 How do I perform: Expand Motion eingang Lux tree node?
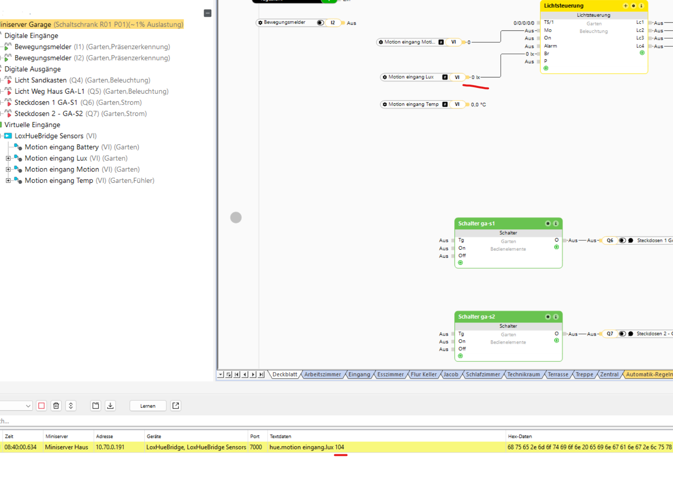(x=8, y=158)
